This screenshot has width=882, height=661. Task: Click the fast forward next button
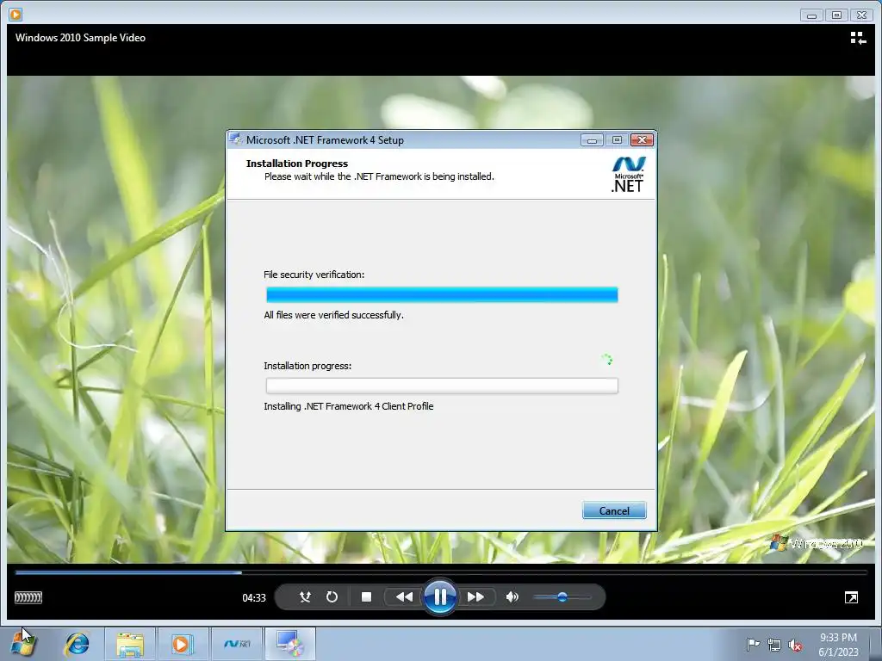pos(475,597)
